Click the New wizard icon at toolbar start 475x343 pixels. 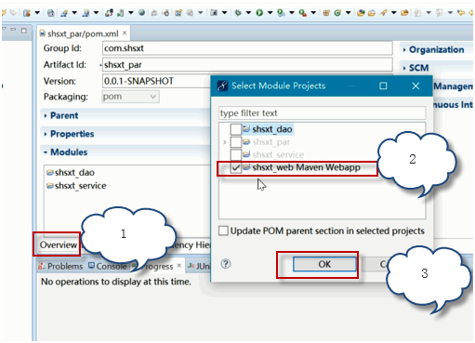pyautogui.click(x=27, y=13)
